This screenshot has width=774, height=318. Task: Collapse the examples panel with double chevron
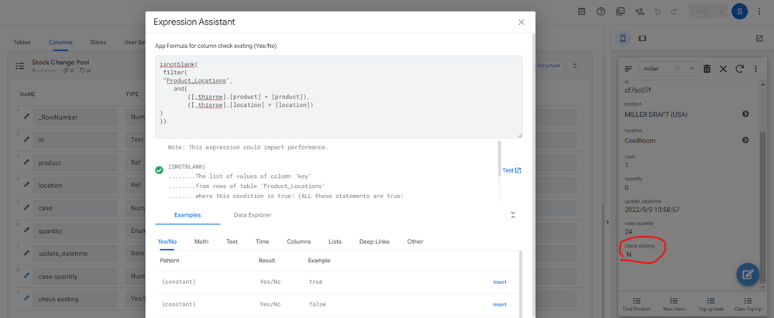pyautogui.click(x=513, y=215)
